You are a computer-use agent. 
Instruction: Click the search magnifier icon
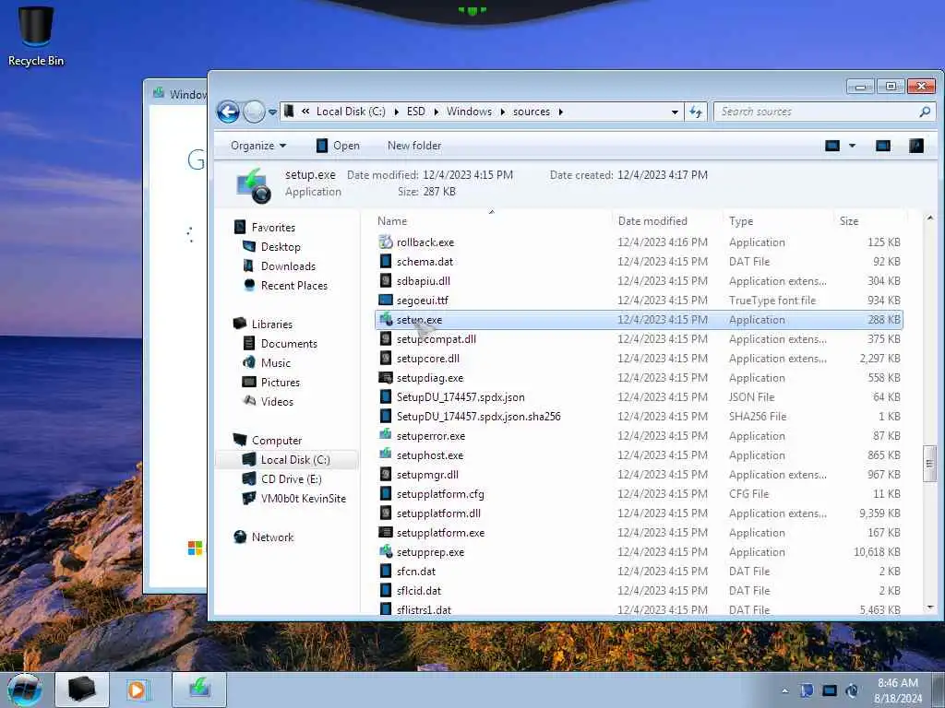pyautogui.click(x=925, y=112)
